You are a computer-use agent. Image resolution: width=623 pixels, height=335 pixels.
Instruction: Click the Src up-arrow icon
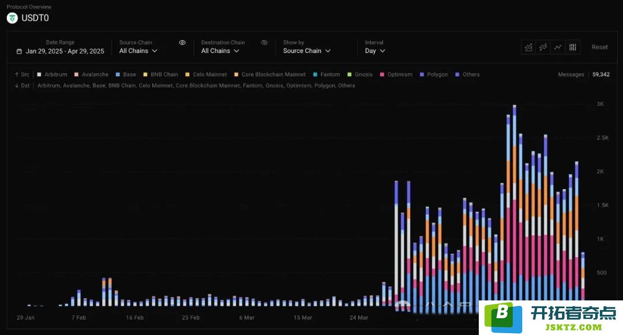tap(17, 74)
